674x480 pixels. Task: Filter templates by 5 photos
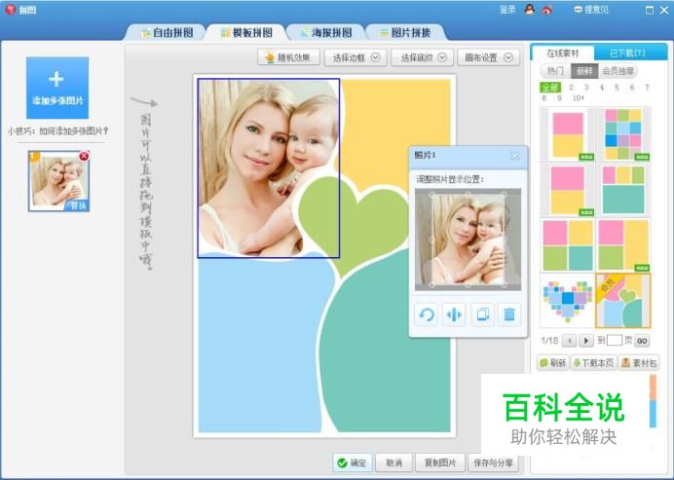pyautogui.click(x=617, y=88)
